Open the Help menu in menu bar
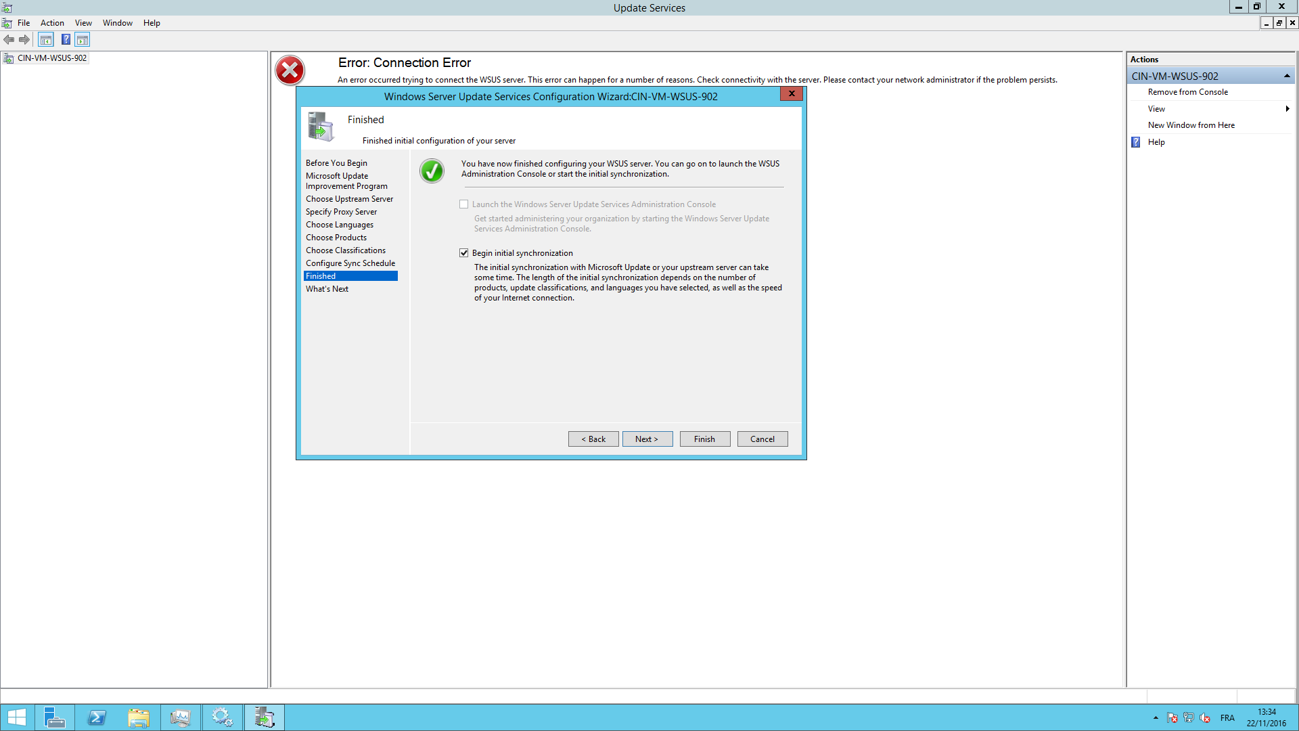The image size is (1299, 731). coord(152,23)
